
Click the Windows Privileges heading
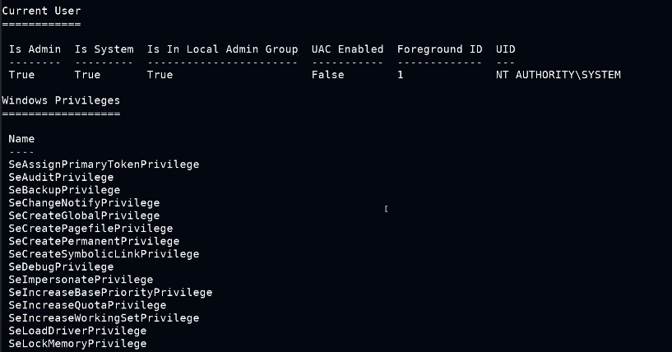pyautogui.click(x=61, y=100)
